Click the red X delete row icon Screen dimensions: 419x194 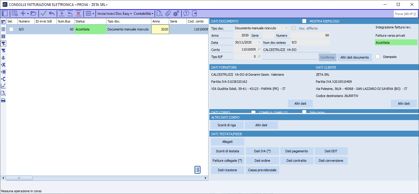[78, 13]
